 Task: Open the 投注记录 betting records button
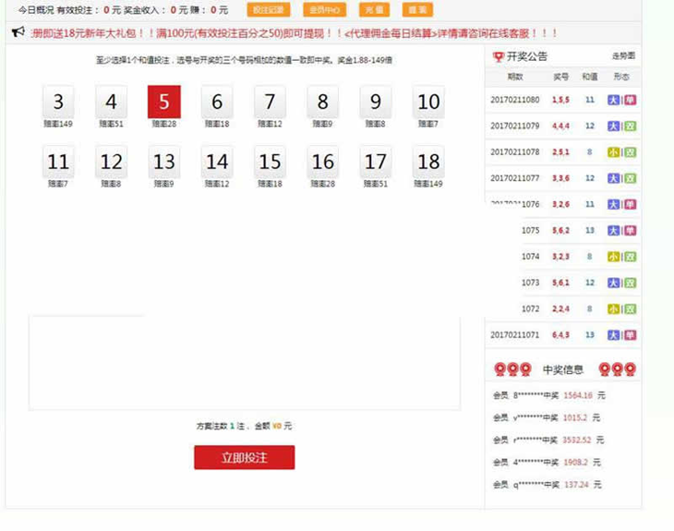[x=269, y=10]
